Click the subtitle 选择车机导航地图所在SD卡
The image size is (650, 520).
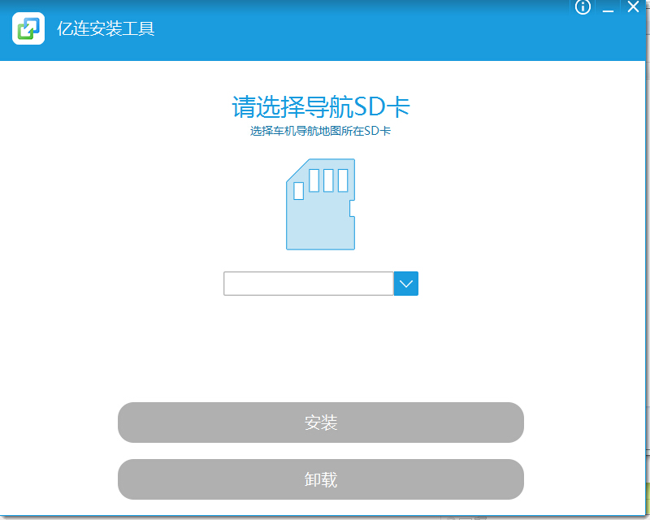point(320,130)
